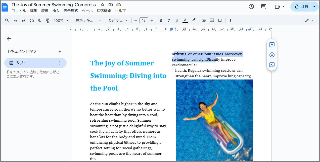Open the toolbar's three-dot more options

231,21
